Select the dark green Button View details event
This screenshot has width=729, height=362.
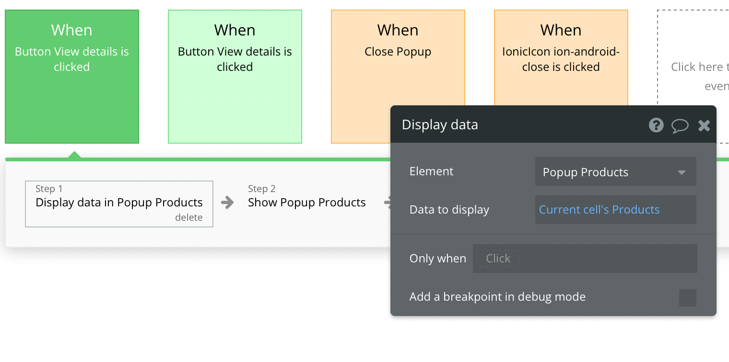[x=72, y=77]
